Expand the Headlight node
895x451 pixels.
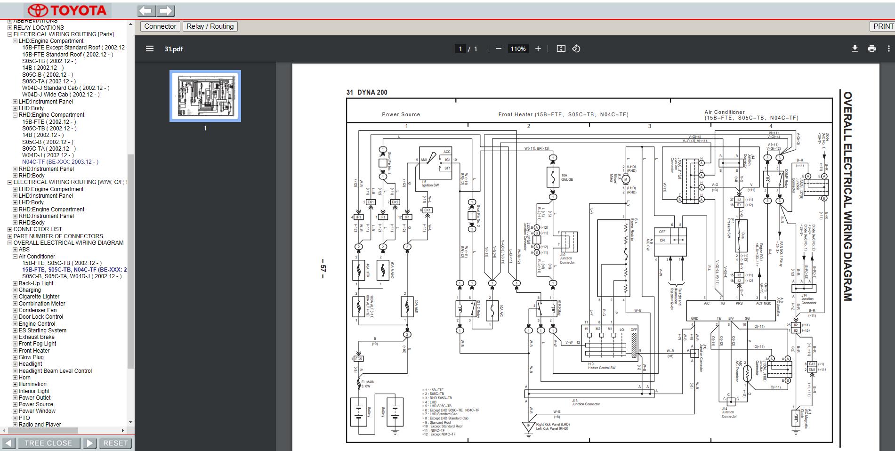click(15, 364)
